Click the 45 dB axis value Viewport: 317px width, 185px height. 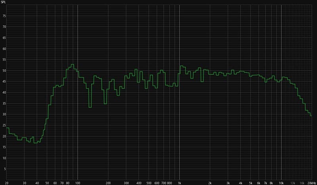(x=4, y=82)
